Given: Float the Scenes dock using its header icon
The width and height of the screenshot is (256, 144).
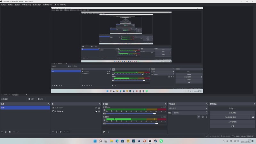Looking at the screenshot, I should point(49,104).
